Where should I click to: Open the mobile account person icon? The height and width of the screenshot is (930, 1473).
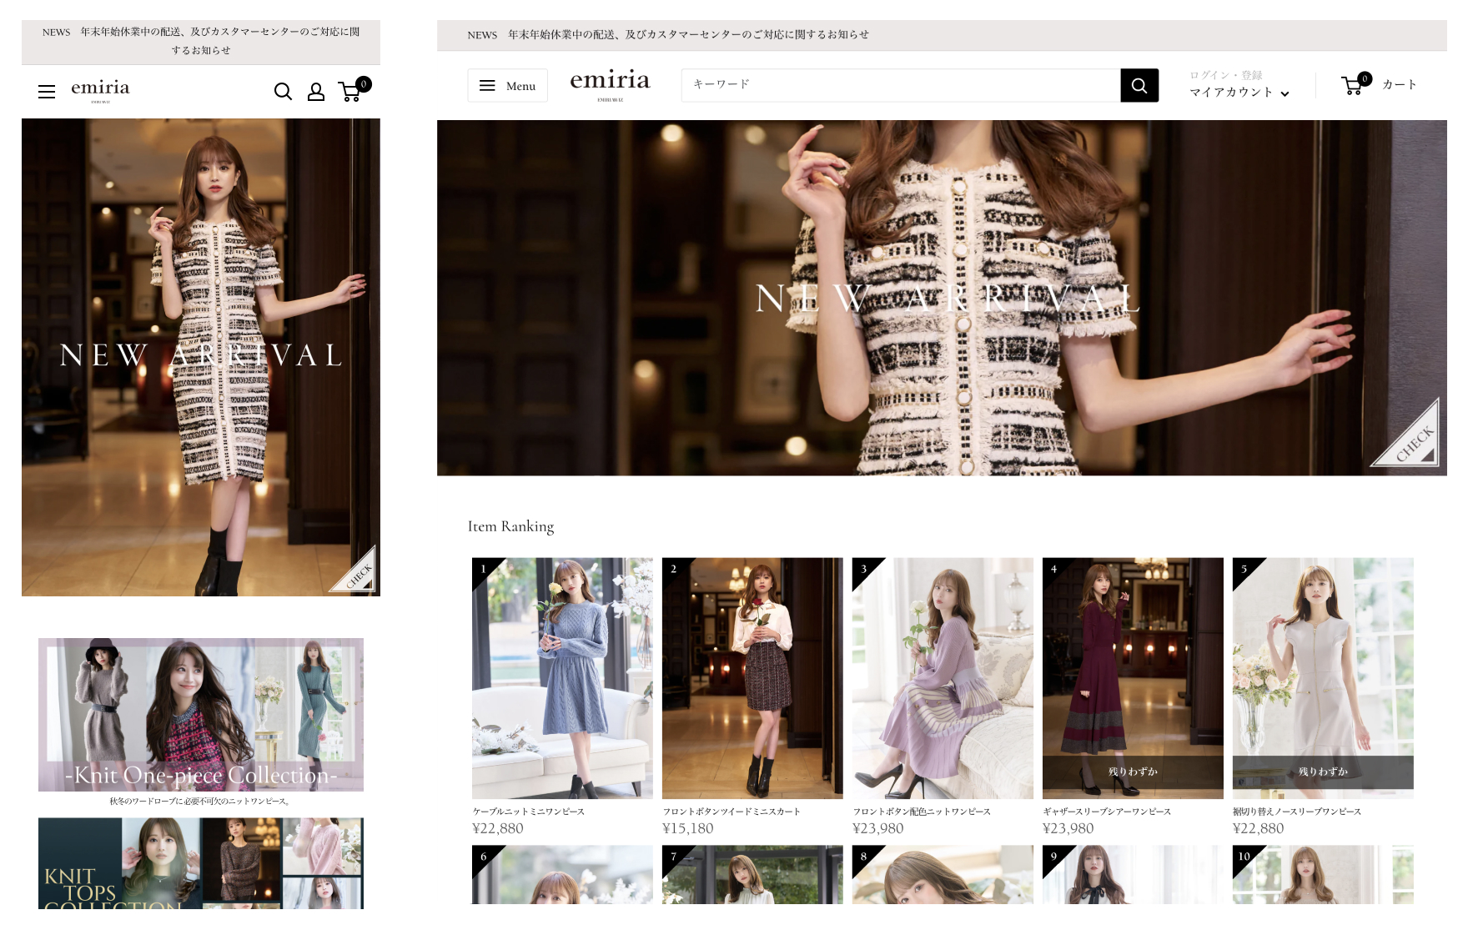coord(316,92)
